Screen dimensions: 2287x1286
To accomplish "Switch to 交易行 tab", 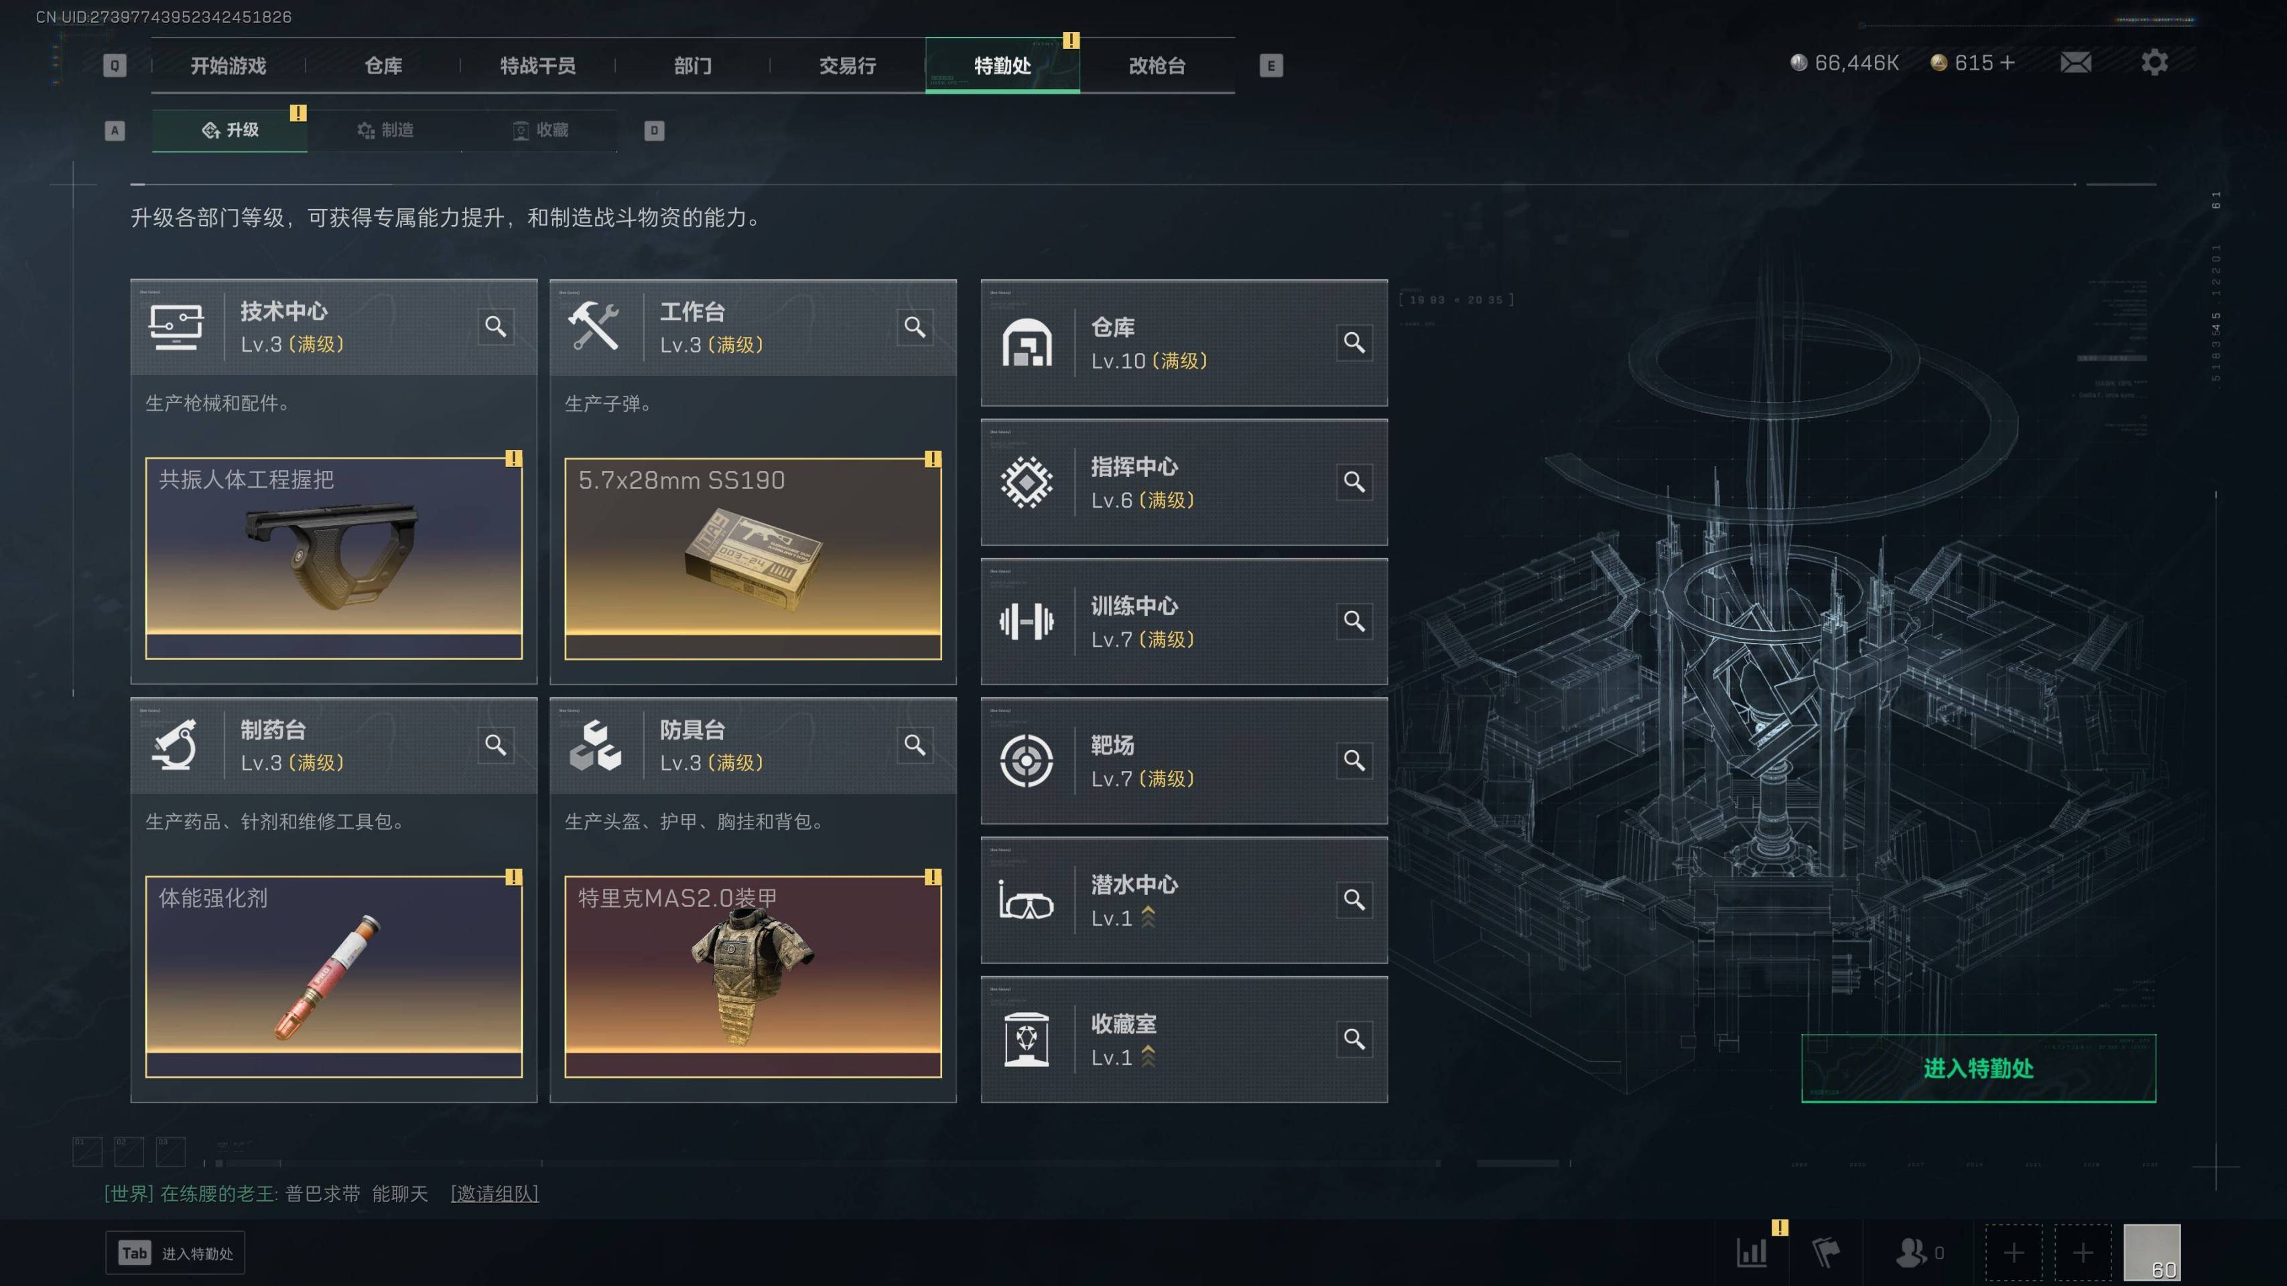I will [x=847, y=66].
